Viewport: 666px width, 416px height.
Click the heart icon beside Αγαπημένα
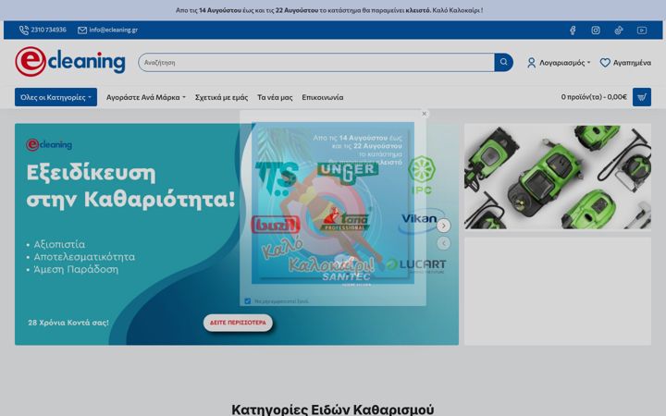tap(605, 63)
